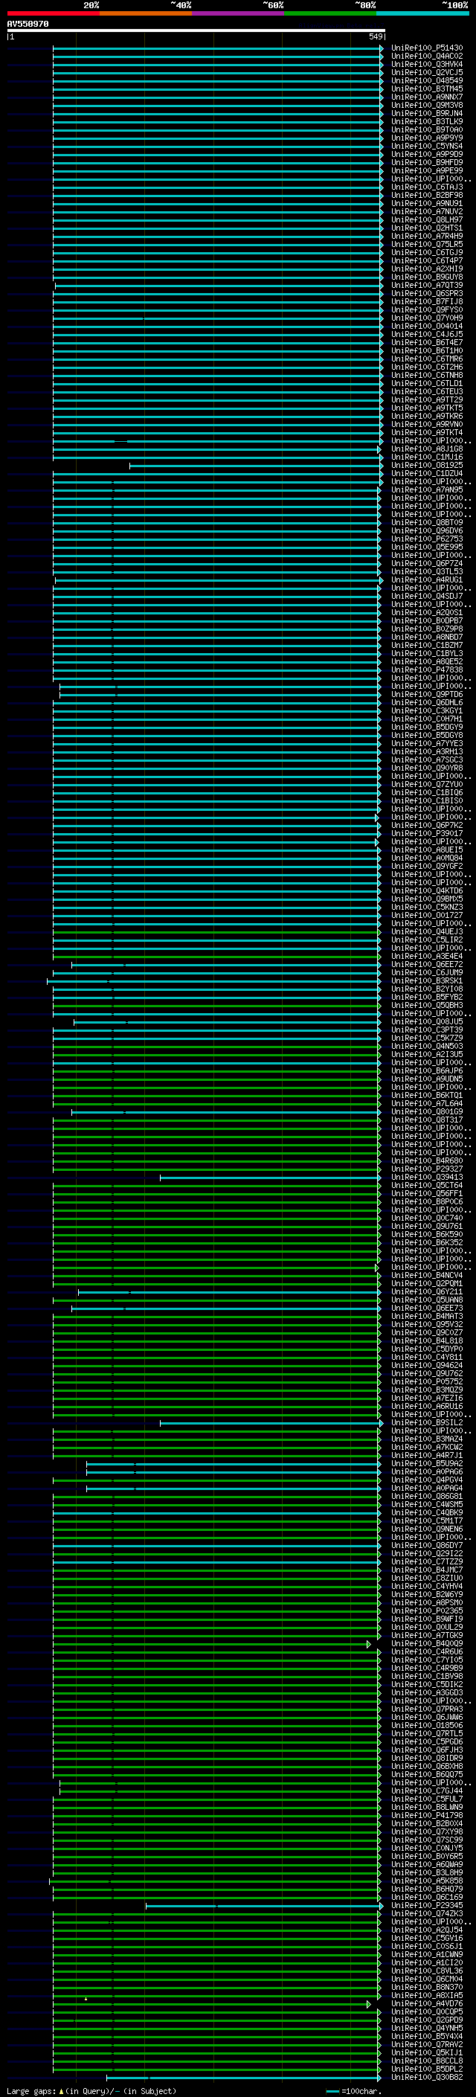
Task: Select the UniRef100_Q5CT64 label
Action: point(427,1185)
